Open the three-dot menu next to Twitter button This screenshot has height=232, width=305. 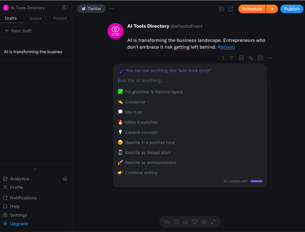click(111, 9)
